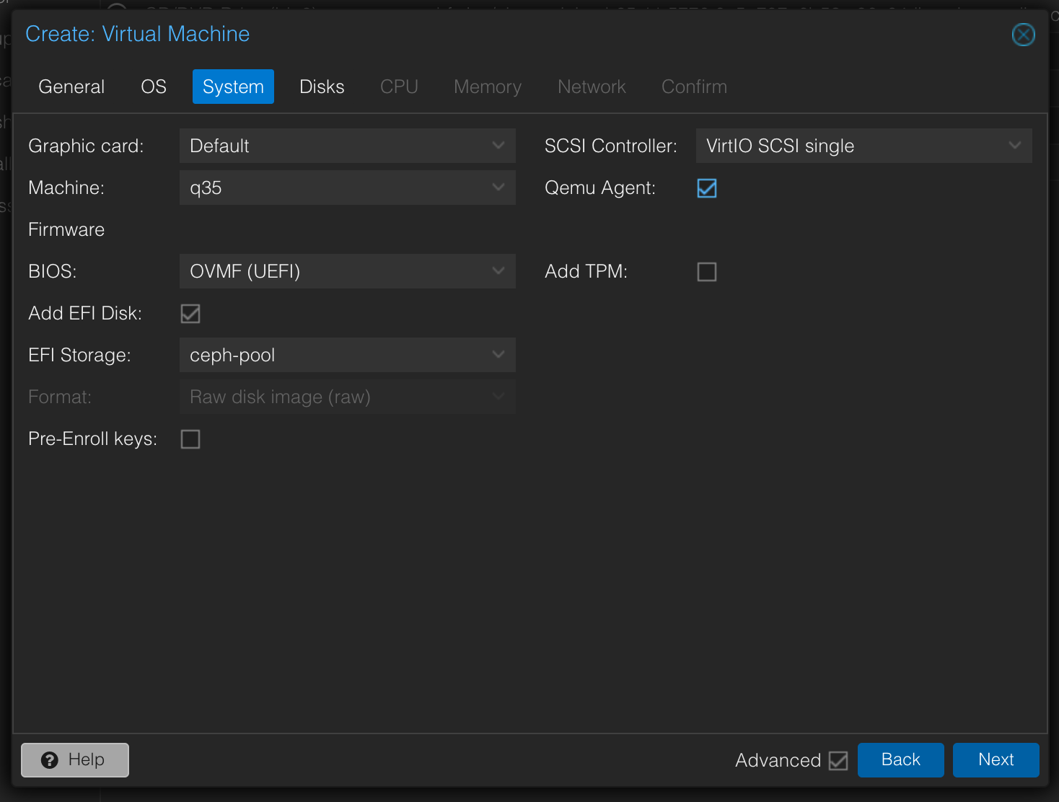
Task: Click the Back button
Action: click(900, 759)
